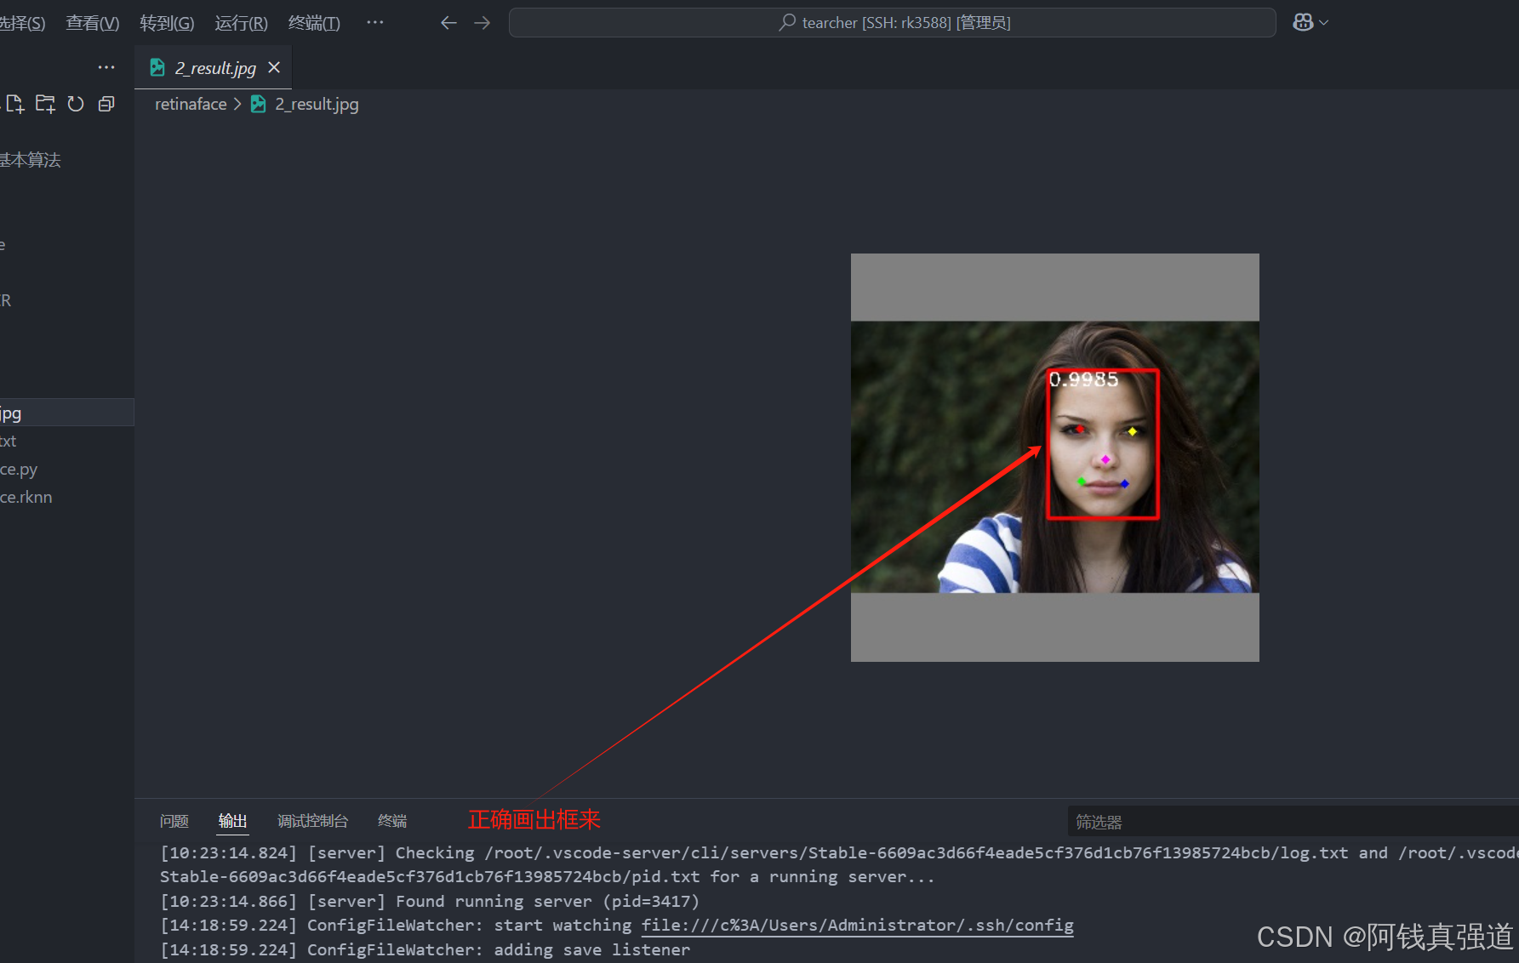Viewport: 1519px width, 963px height.
Task: Open the ce.rknn file in explorer
Action: [x=67, y=497]
